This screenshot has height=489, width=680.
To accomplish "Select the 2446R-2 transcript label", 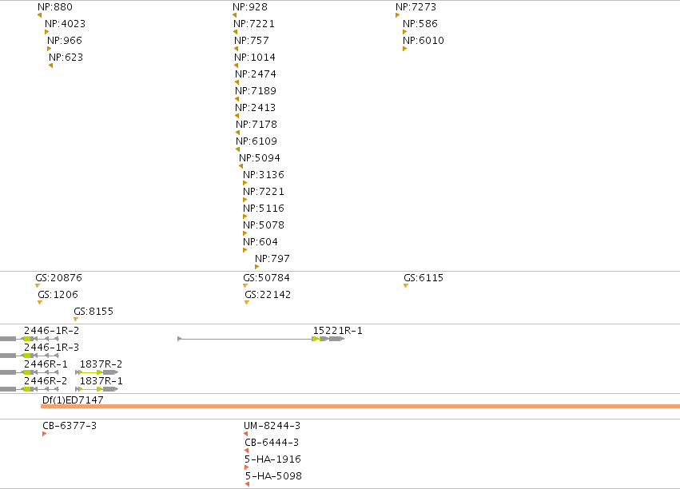I will 46,380.
